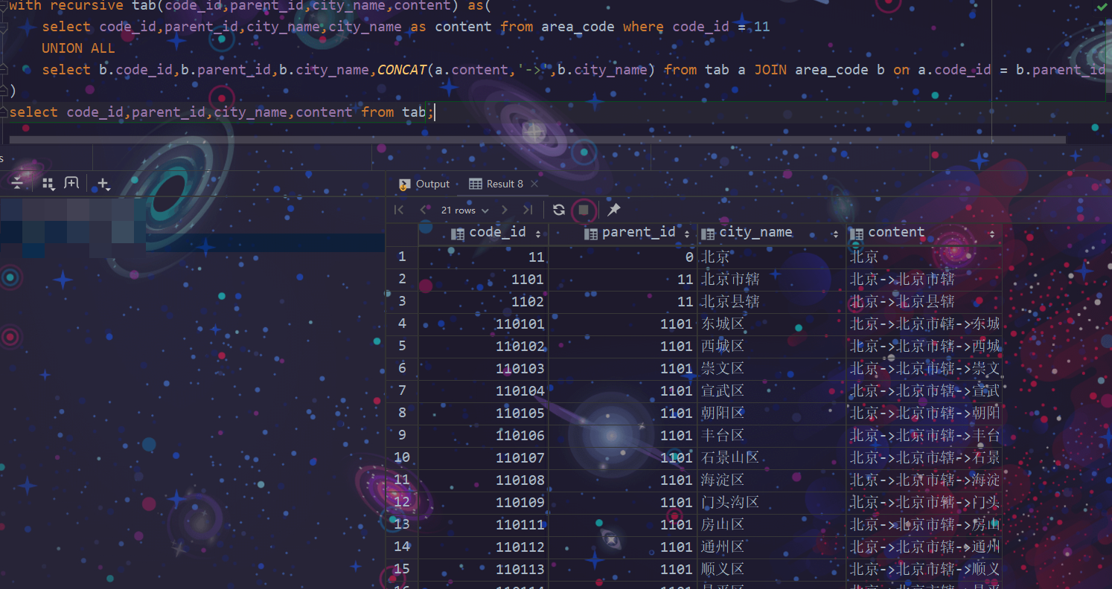
Task: Stop the running query execution
Action: point(584,210)
